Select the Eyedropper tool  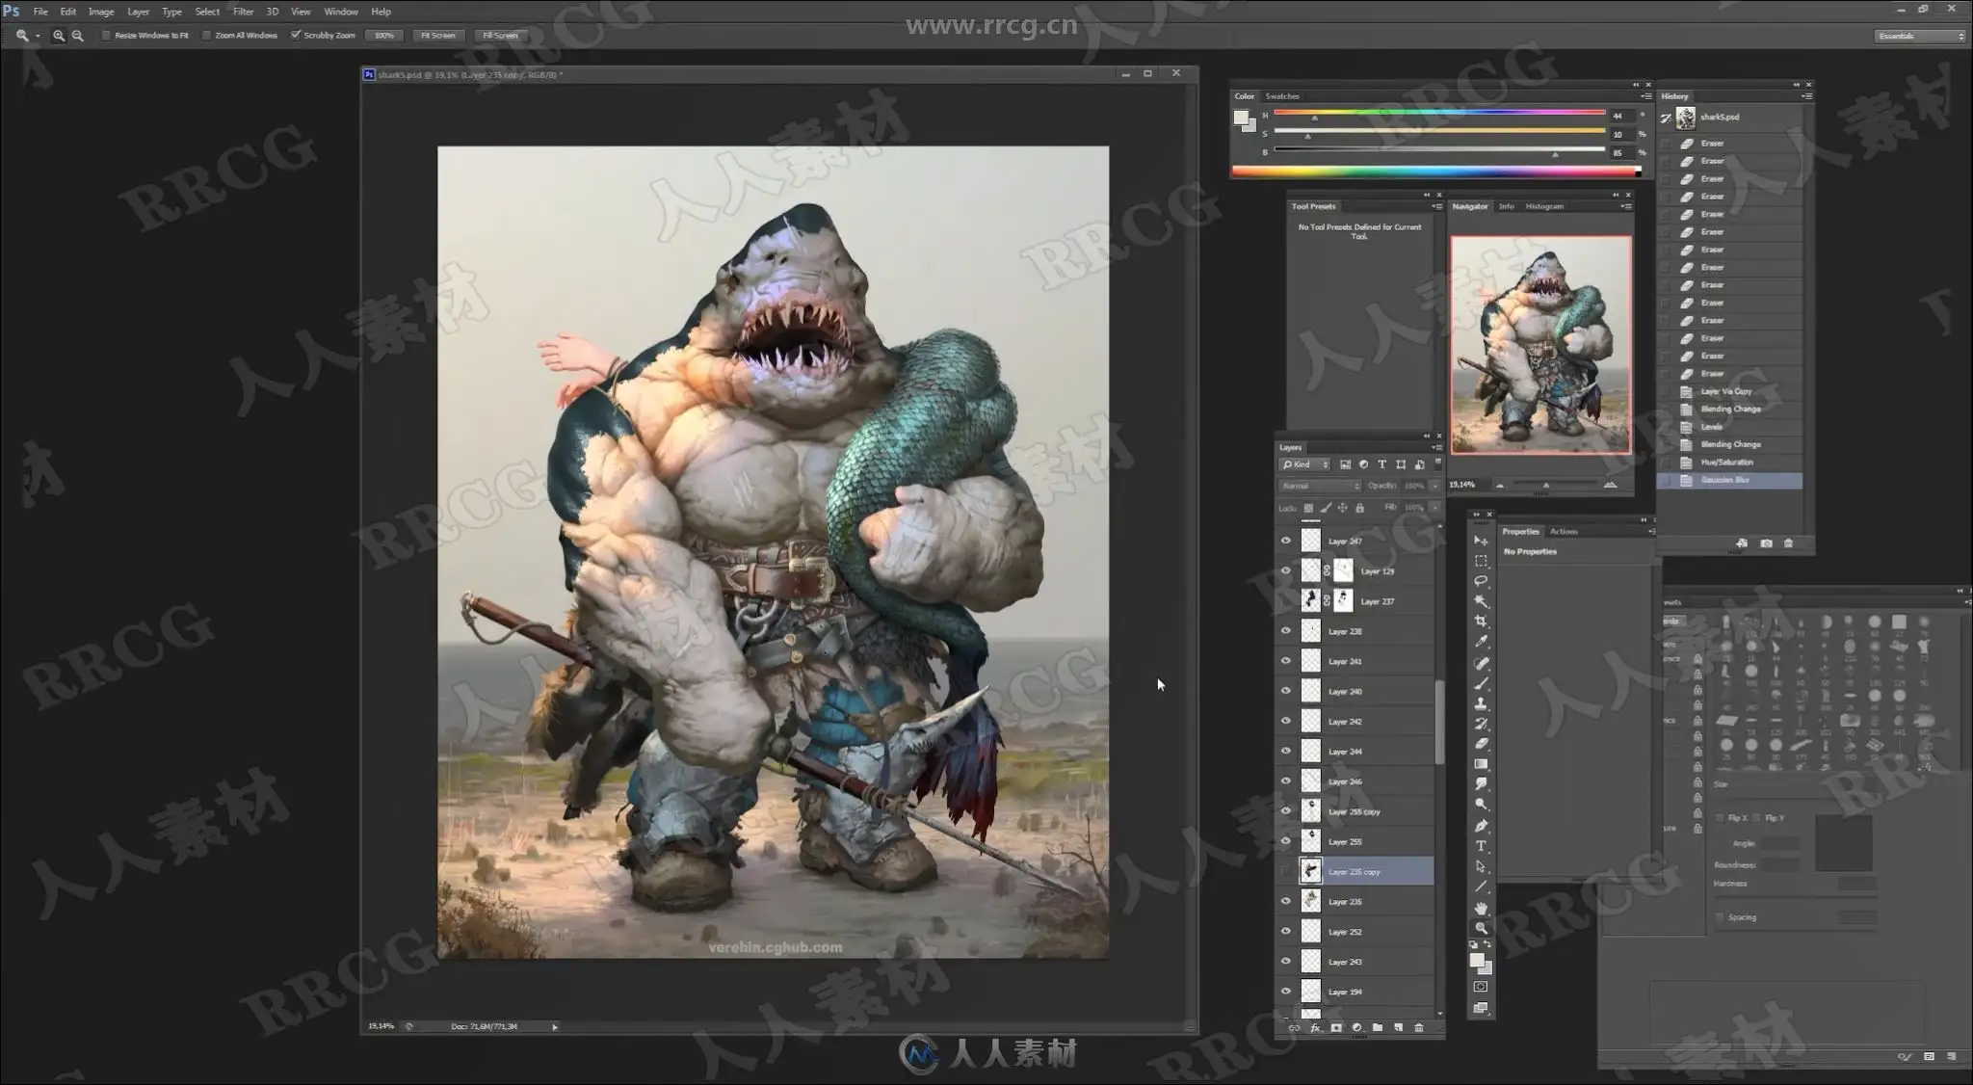tap(1481, 642)
